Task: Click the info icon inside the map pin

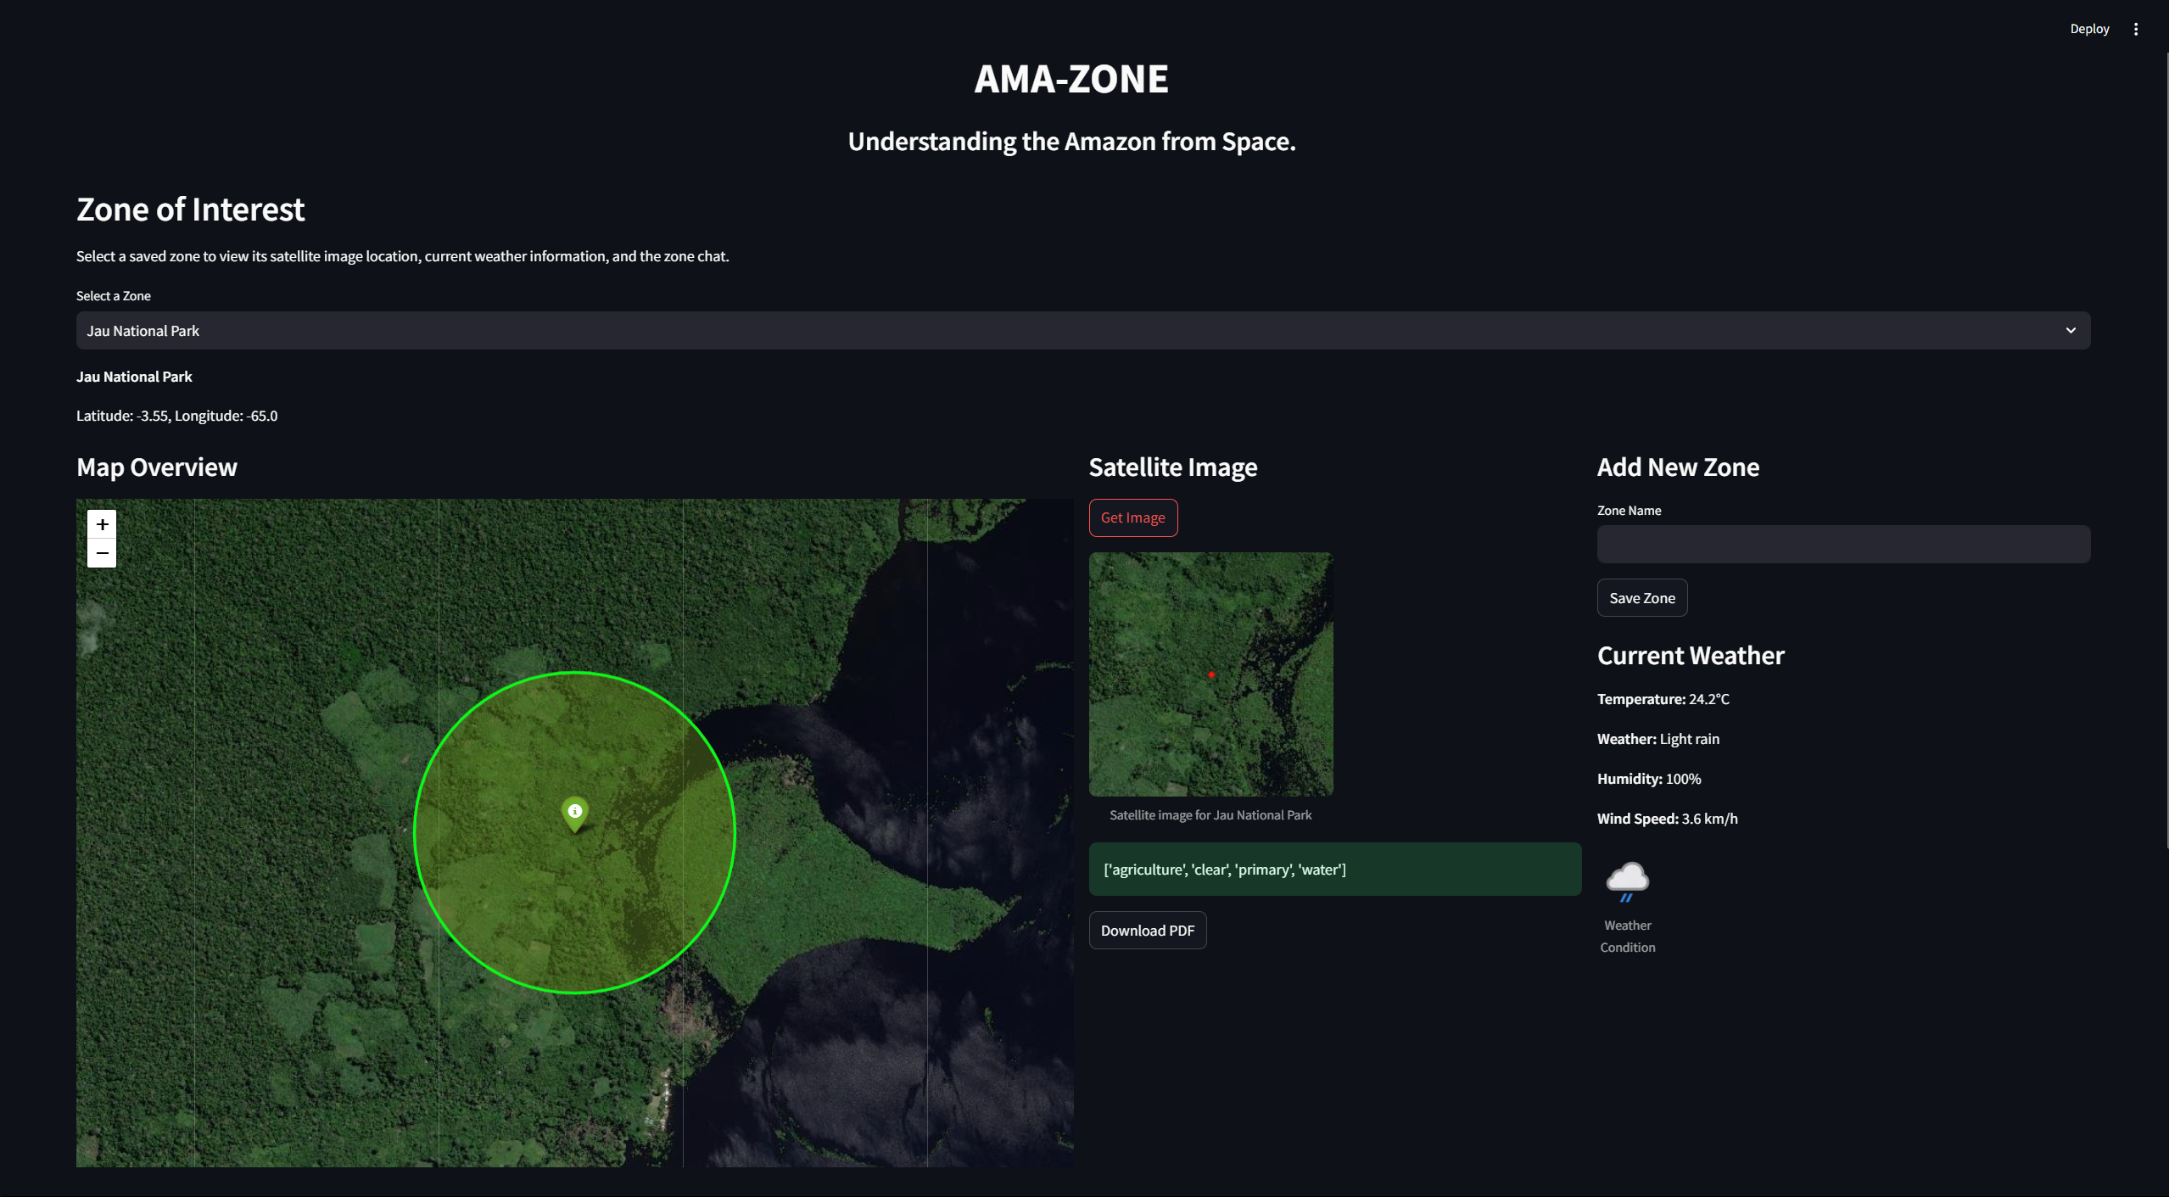Action: (x=575, y=812)
